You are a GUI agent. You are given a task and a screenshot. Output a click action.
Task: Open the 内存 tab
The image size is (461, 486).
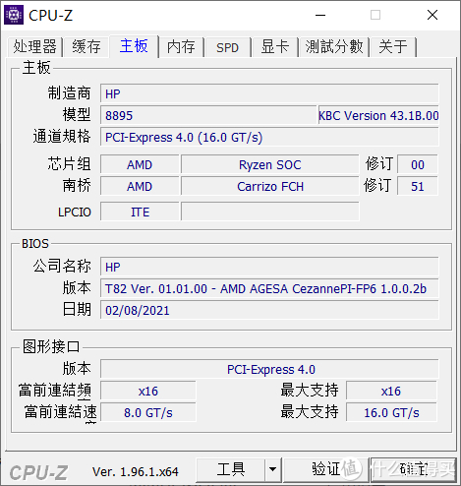click(x=181, y=46)
